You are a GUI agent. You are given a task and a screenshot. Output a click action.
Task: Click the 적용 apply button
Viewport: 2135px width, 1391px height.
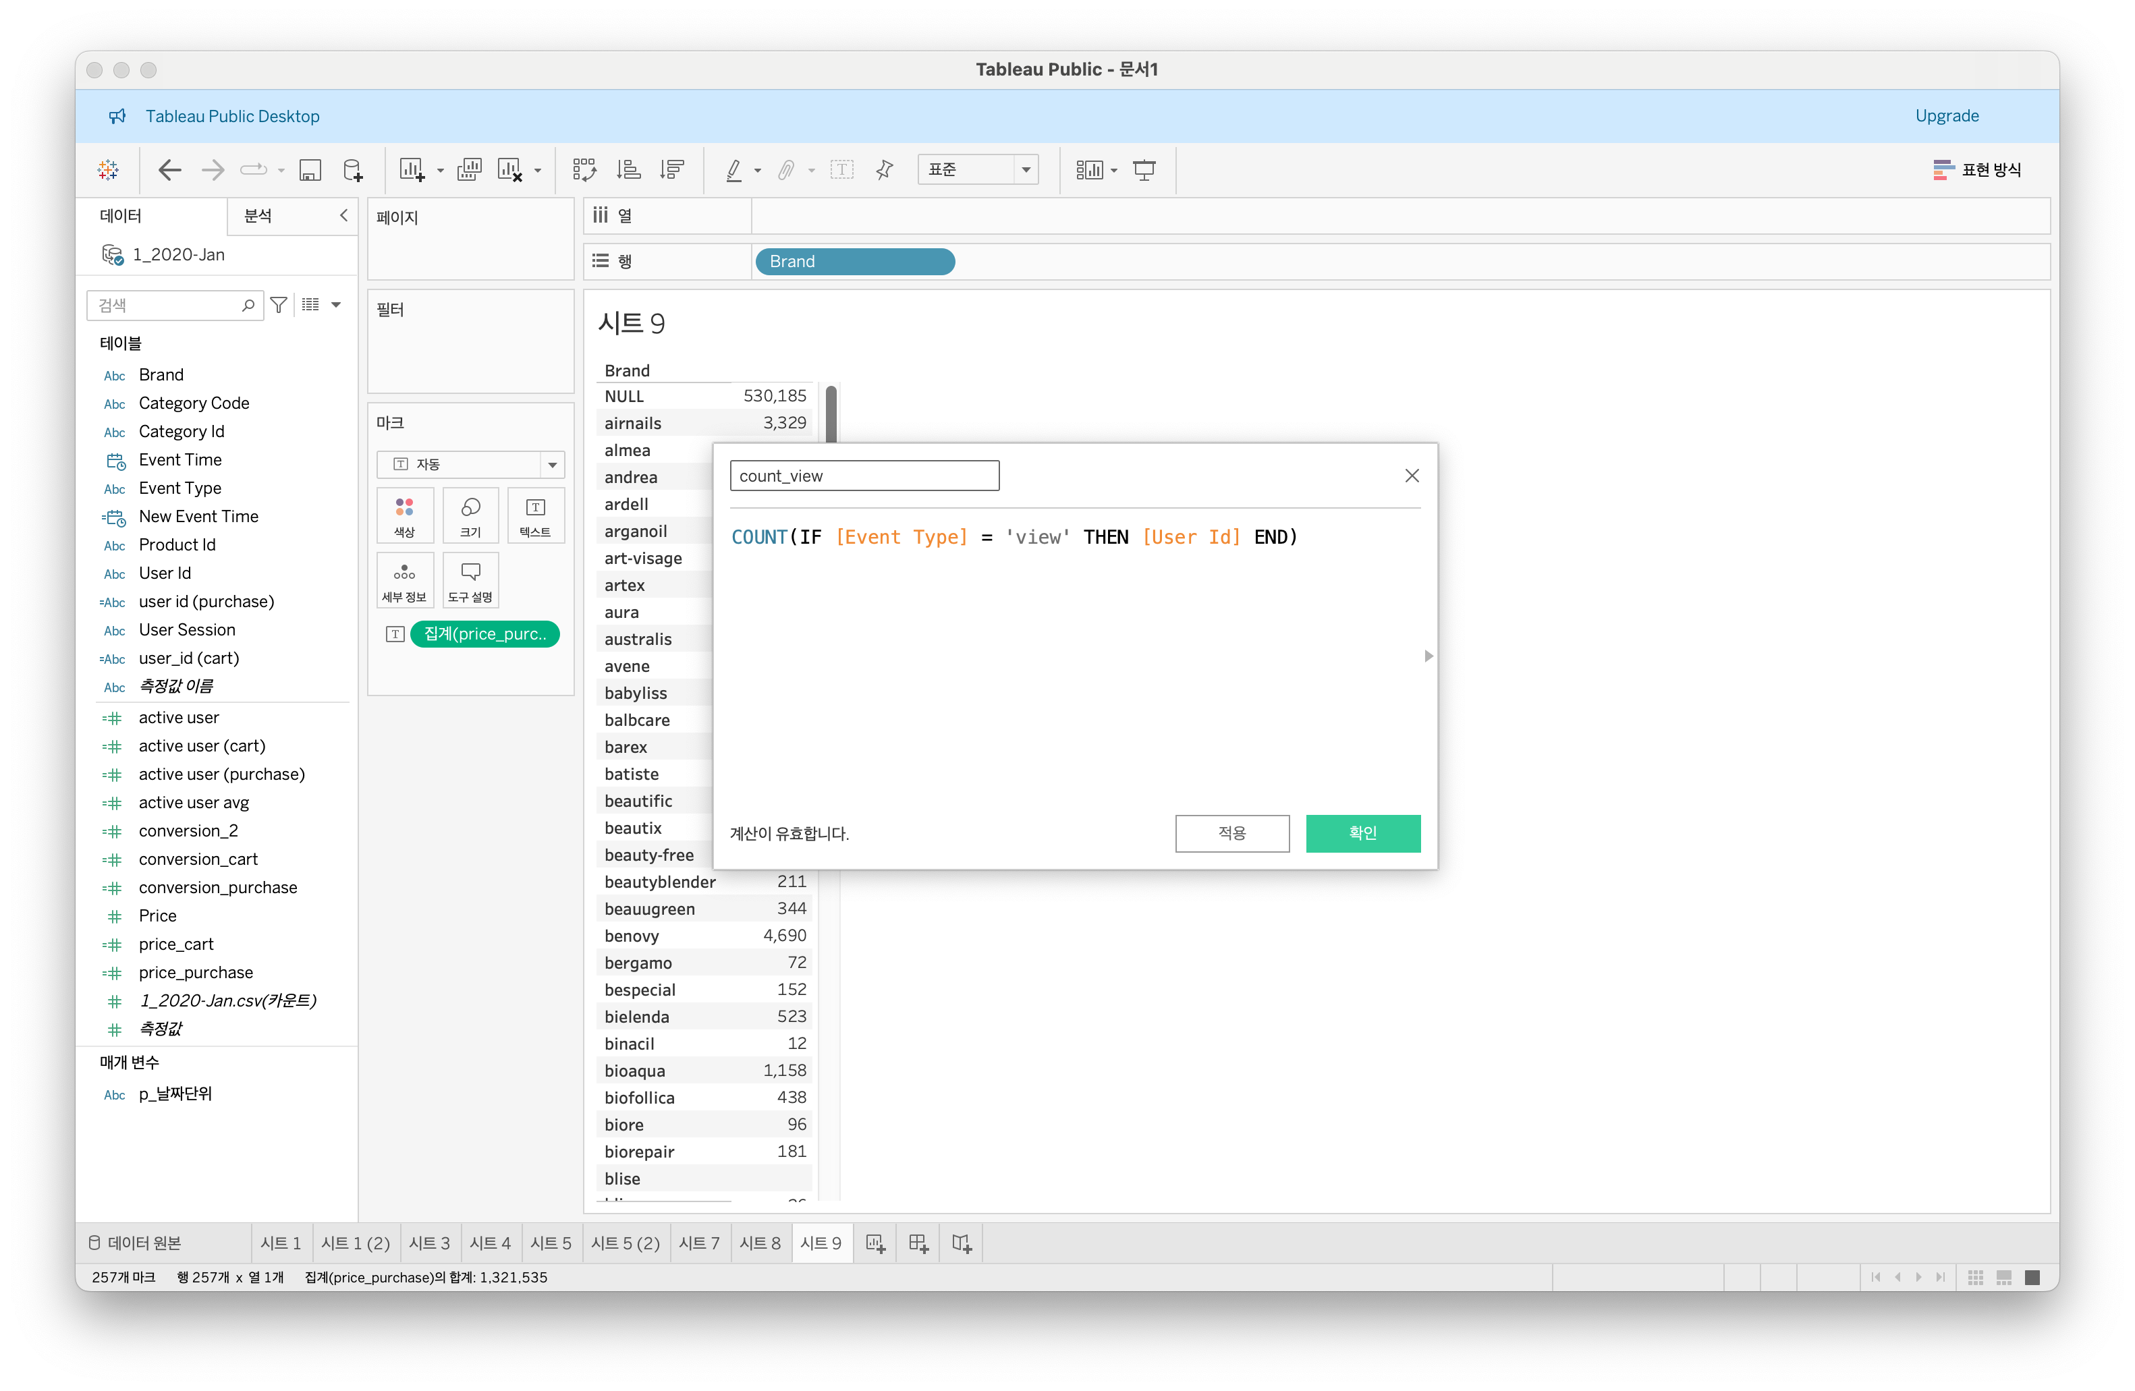click(1231, 832)
